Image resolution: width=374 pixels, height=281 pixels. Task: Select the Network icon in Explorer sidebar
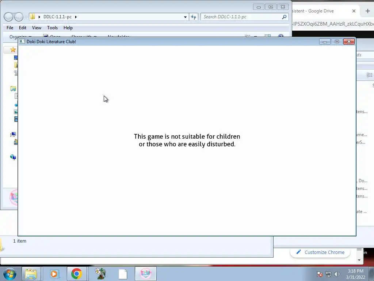13,157
